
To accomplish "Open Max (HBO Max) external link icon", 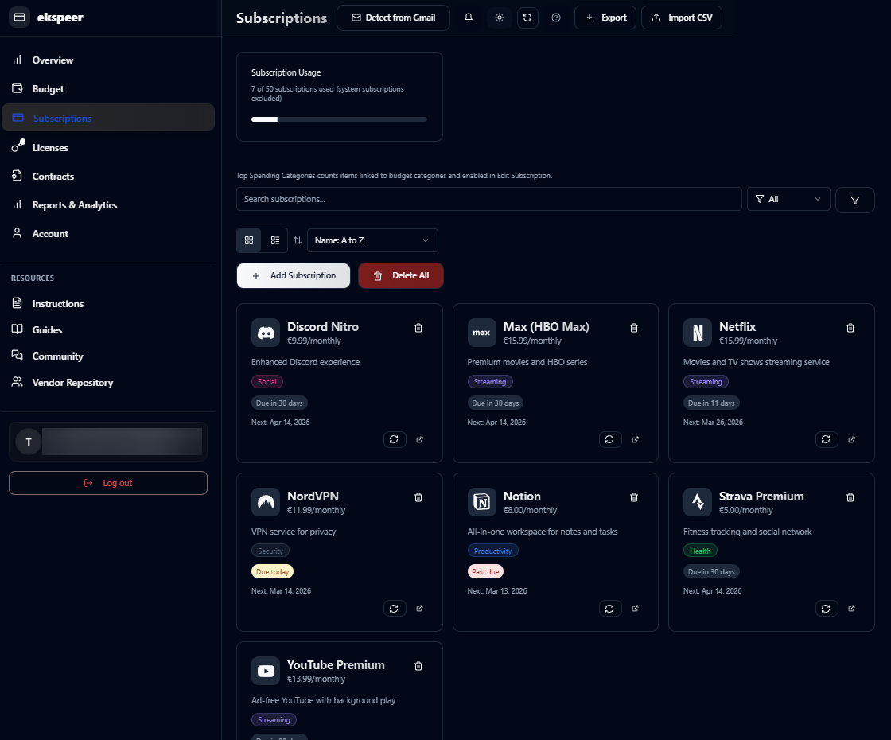I will coord(636,439).
